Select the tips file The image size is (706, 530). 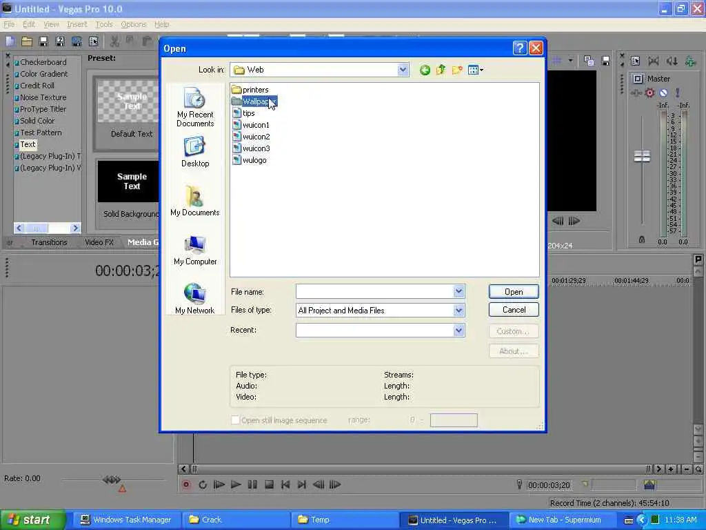point(243,113)
